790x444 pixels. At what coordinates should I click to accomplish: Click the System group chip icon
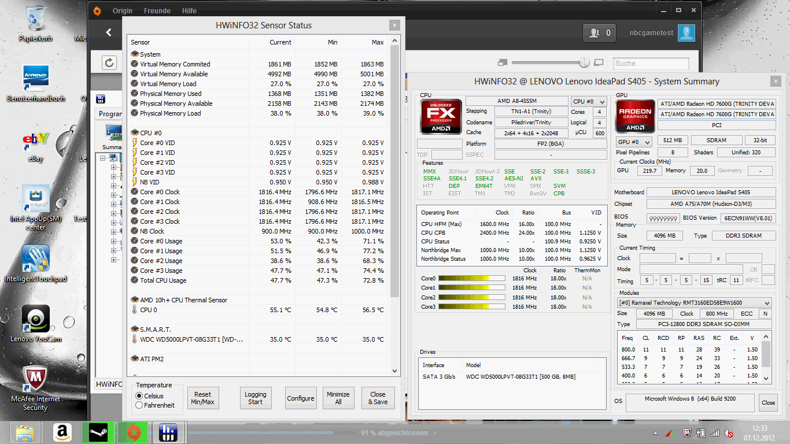135,54
